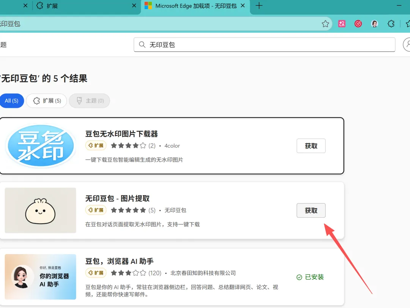This screenshot has height=308, width=410.
Task: Open a new tab with plus button
Action: tap(259, 5)
